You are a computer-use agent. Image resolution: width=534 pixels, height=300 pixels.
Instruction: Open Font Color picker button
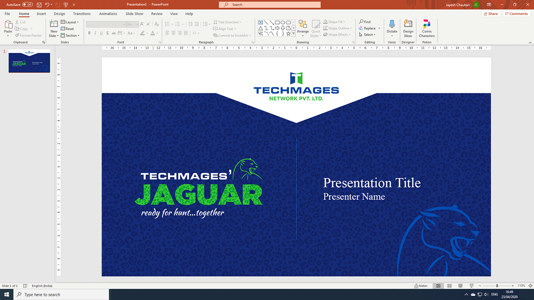point(152,33)
